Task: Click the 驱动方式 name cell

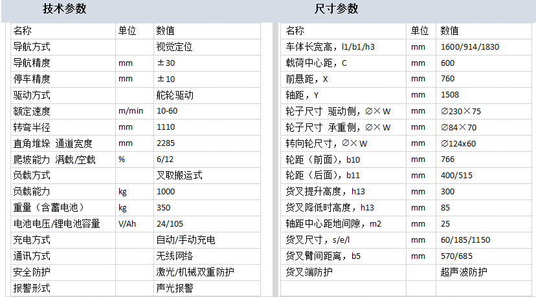Action: (x=63, y=95)
